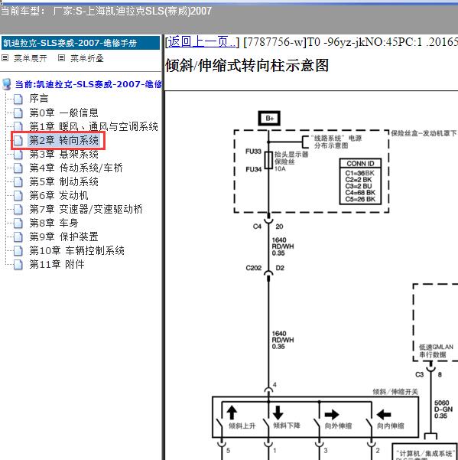Screen dimensions: 458x460
Task: Click the 倾斜上升 up arrow symbol
Action: coord(232,413)
